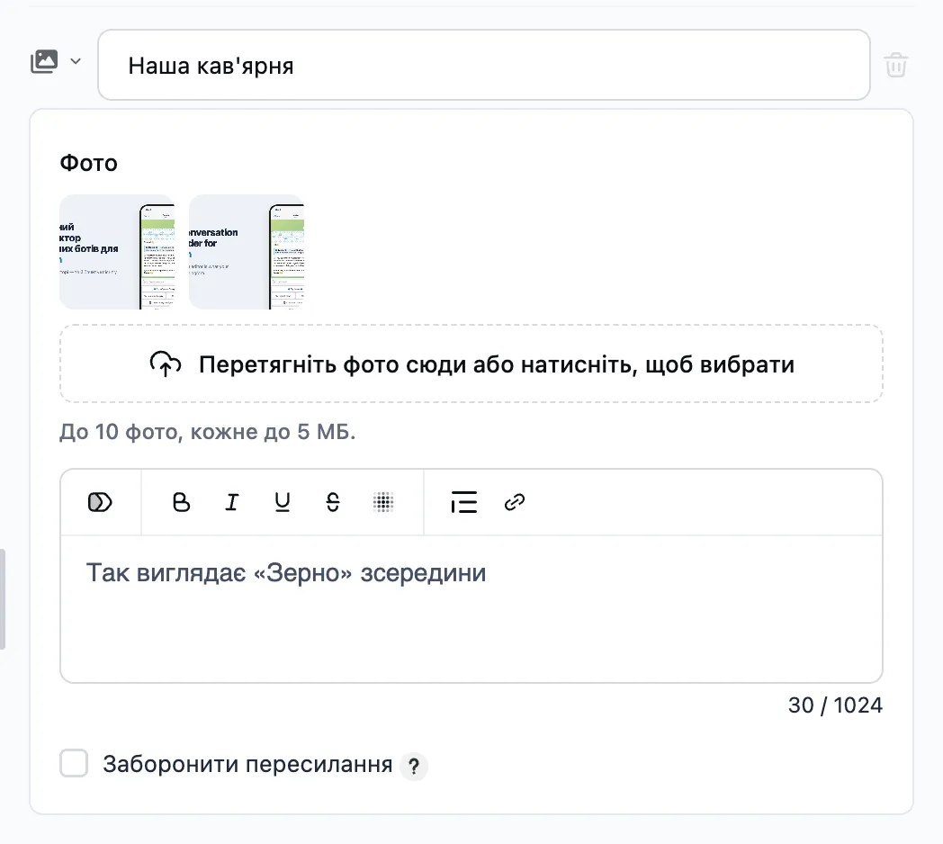The width and height of the screenshot is (943, 844).
Task: Expand the block type dropdown chevron
Action: tap(76, 61)
